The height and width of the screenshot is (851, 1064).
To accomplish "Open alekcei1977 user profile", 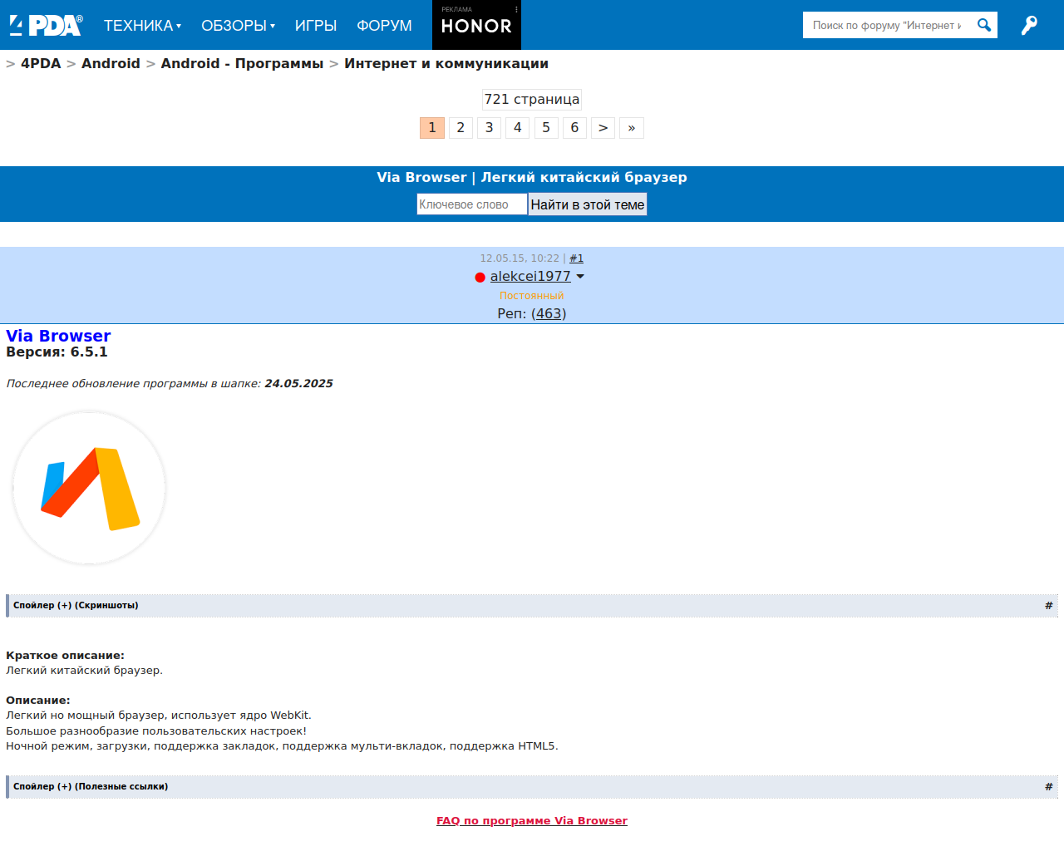I will coord(530,276).
